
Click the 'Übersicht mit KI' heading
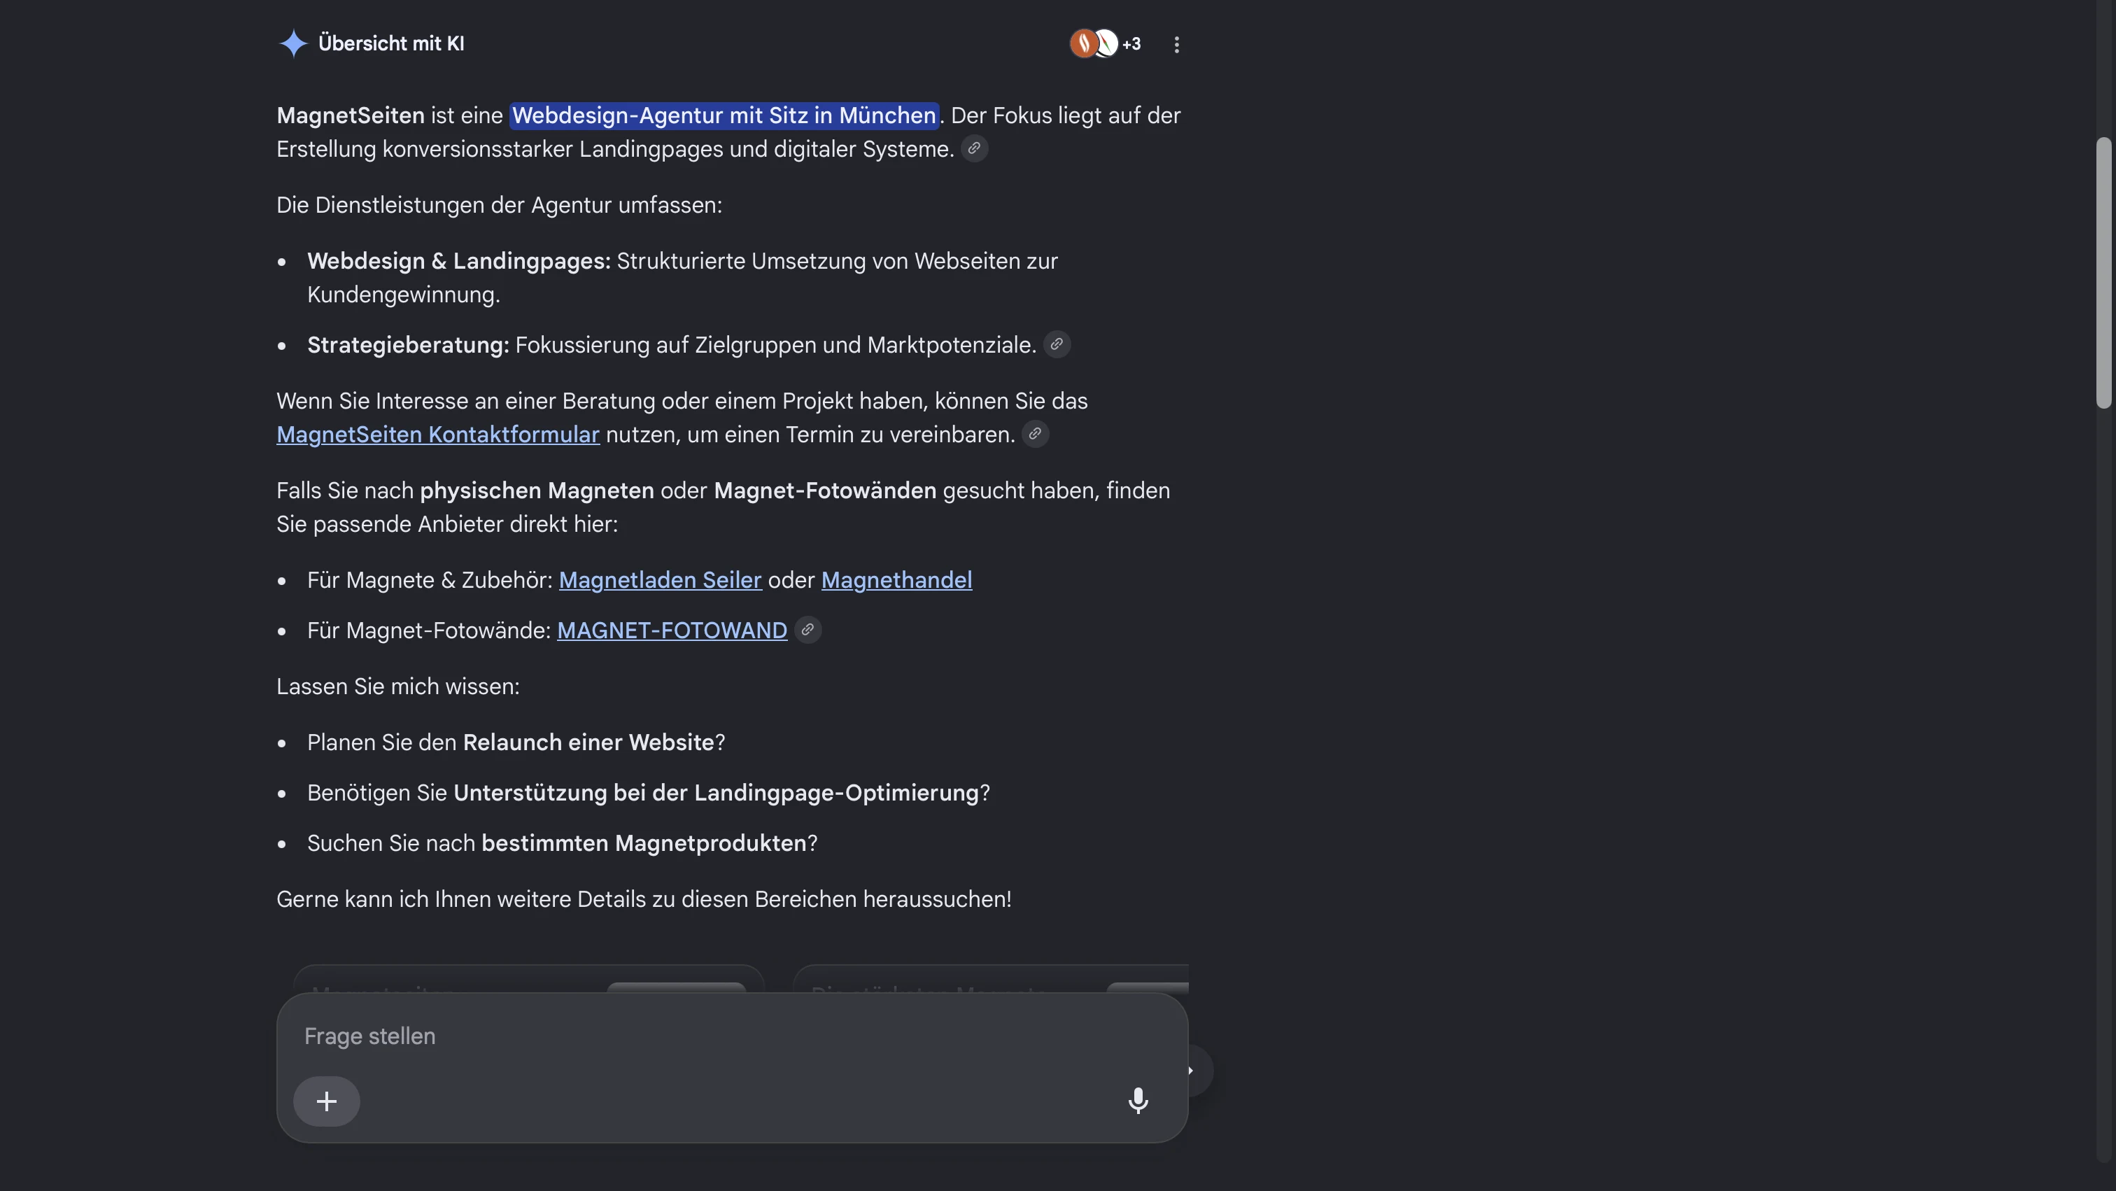click(x=391, y=43)
